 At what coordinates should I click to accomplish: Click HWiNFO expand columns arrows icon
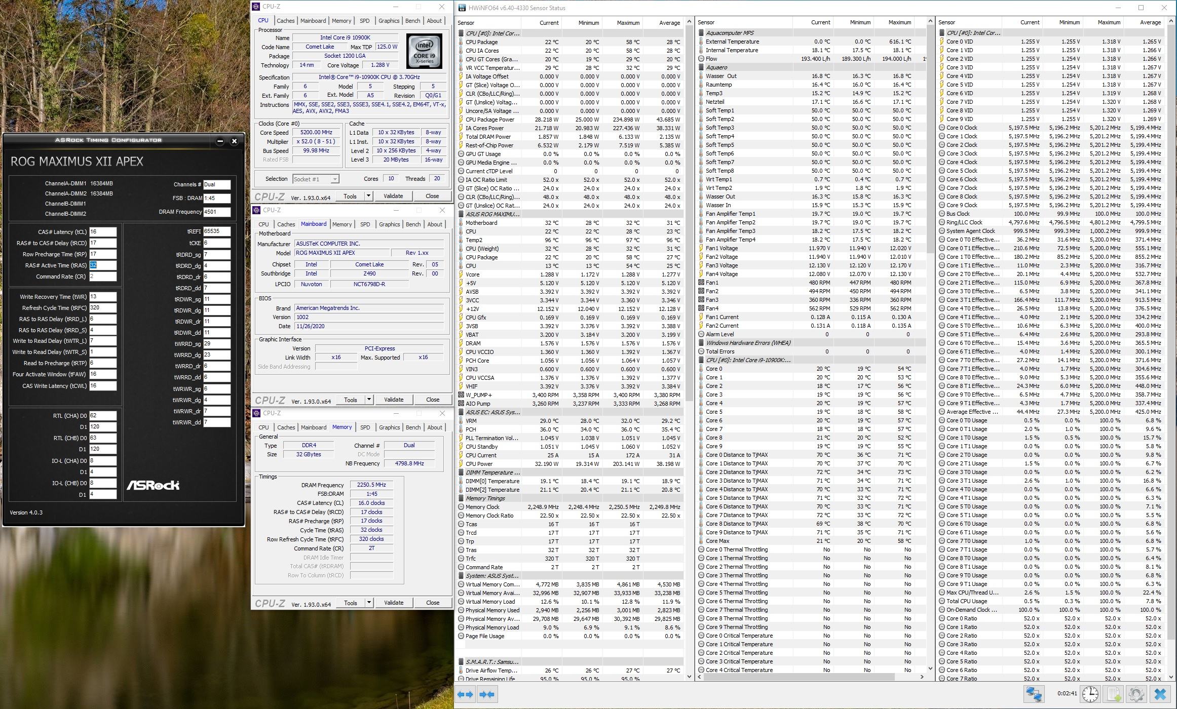[x=465, y=694]
